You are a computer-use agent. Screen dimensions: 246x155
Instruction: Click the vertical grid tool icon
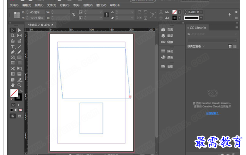tap(19, 63)
